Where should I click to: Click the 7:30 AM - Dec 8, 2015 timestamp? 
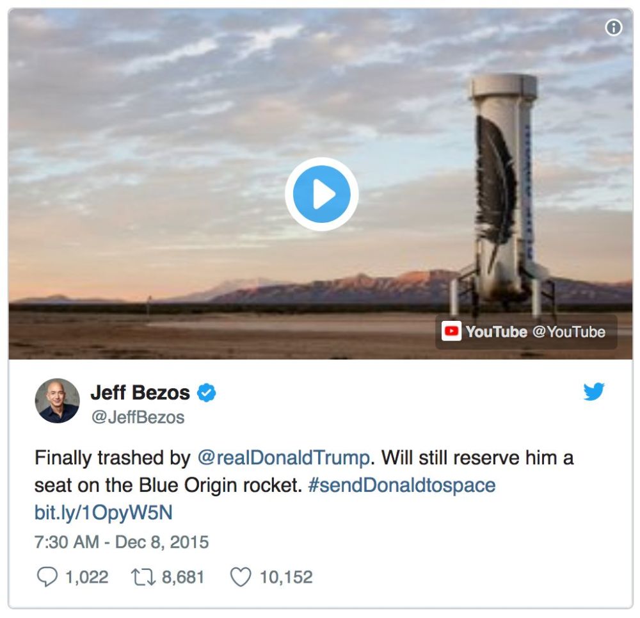coord(122,542)
